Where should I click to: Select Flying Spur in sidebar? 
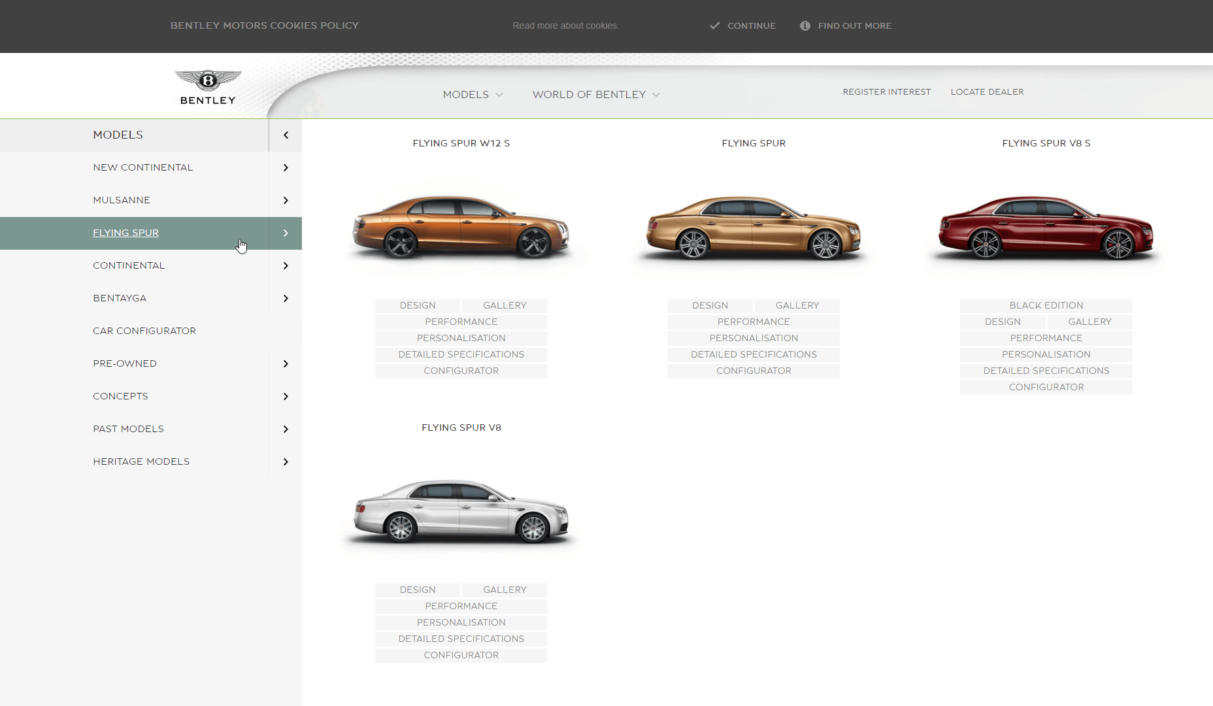(x=125, y=233)
